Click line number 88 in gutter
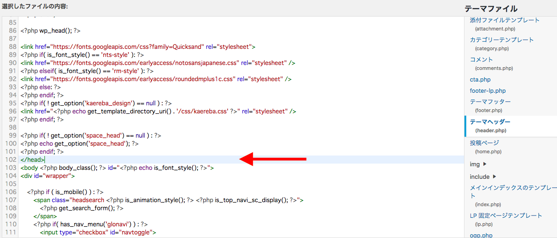Screen dimensions: 557x238 click(x=12, y=47)
